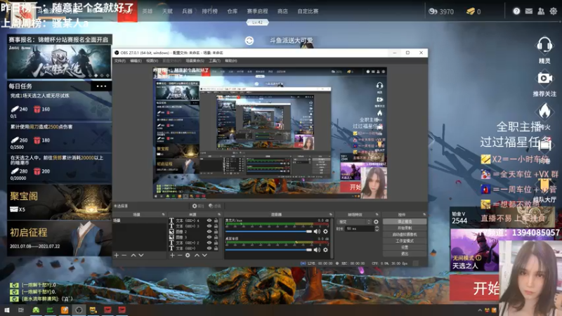Click the flame icon on the right sidebar
Image resolution: width=562 pixels, height=316 pixels.
(544, 111)
